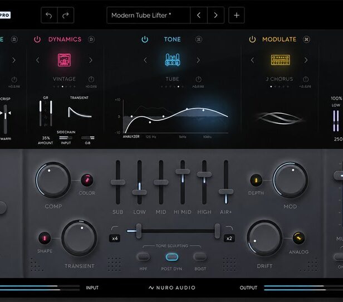The height and width of the screenshot is (302, 343).
Task: Toggle the Post Dyn switch
Action: click(172, 257)
